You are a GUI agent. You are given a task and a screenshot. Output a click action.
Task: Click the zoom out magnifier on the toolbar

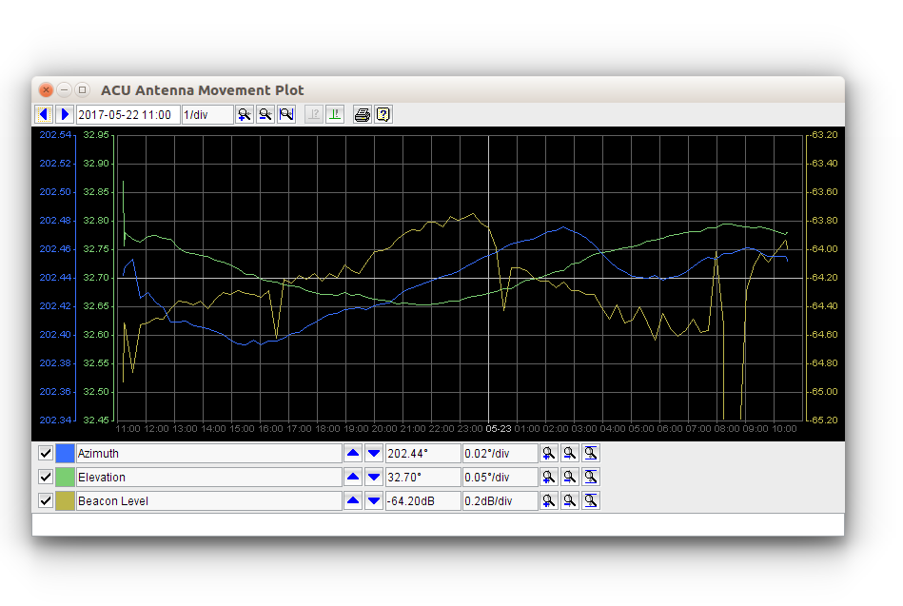click(265, 114)
